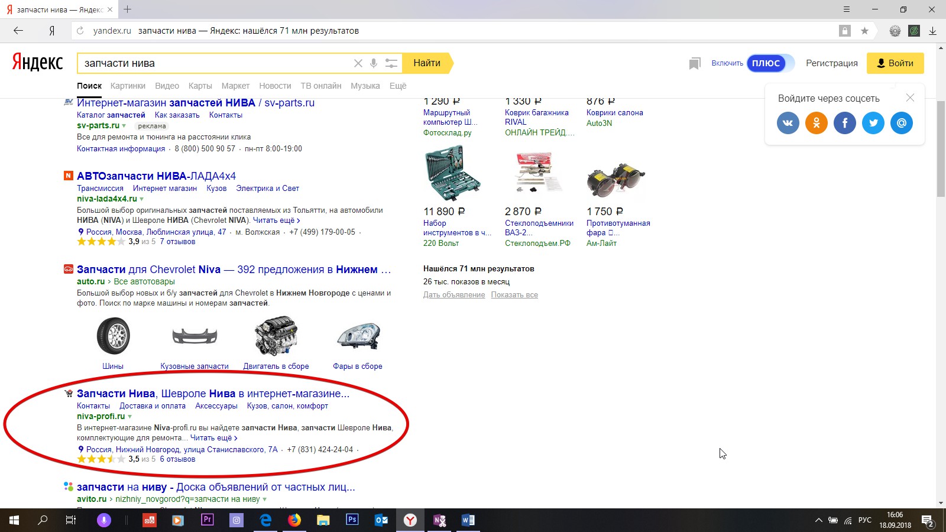946x532 pixels.
Task: Launch Firefox from the taskbar
Action: click(x=294, y=520)
